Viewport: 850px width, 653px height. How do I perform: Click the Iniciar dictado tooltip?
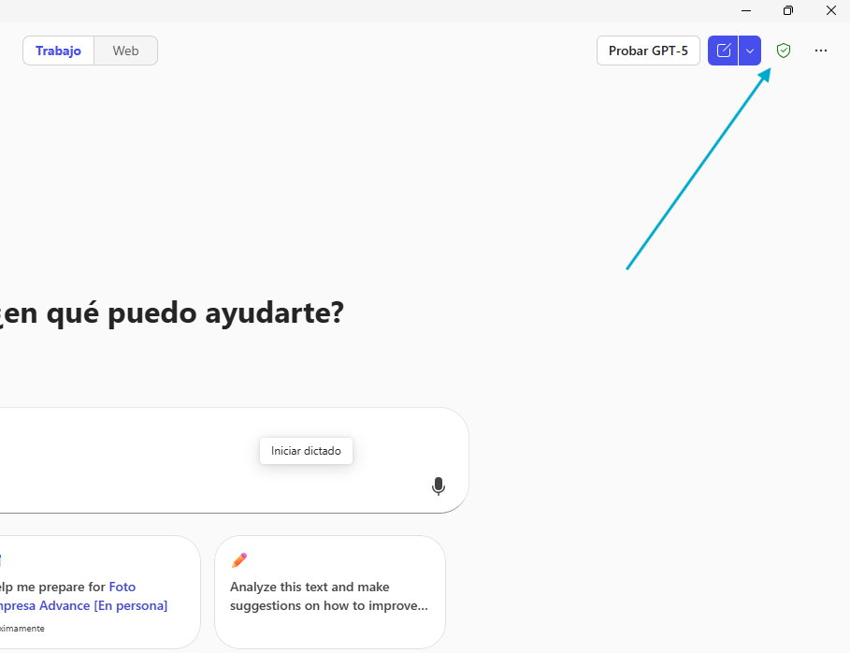(306, 451)
